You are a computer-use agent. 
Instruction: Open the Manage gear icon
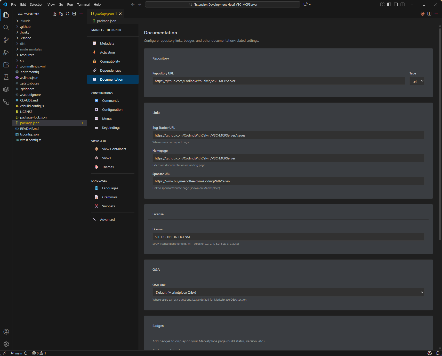(6, 344)
